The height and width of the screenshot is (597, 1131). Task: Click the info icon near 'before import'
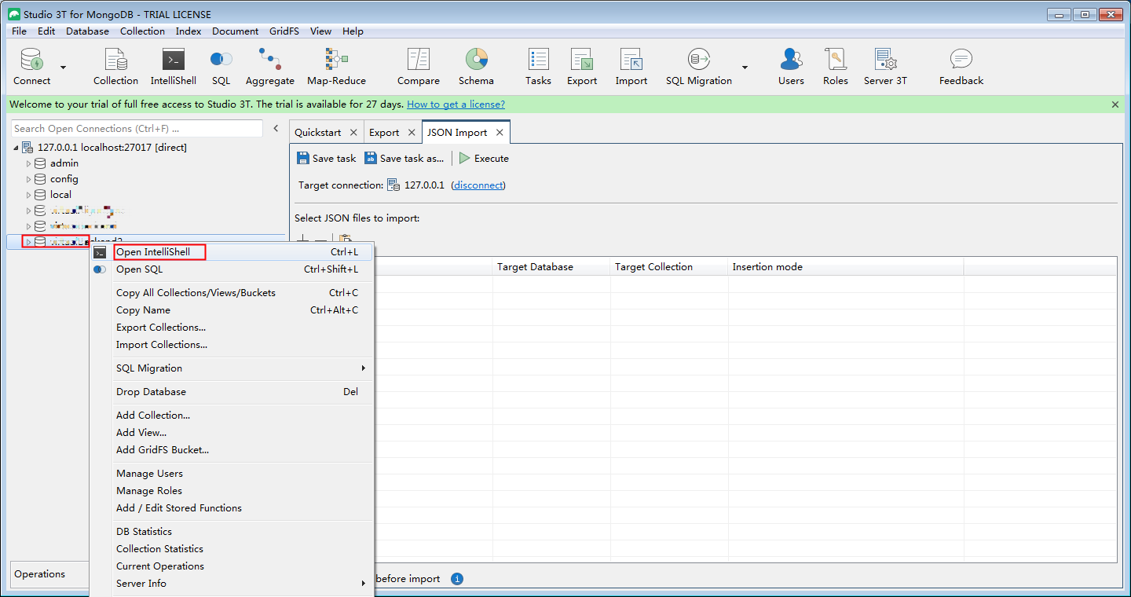pos(457,579)
